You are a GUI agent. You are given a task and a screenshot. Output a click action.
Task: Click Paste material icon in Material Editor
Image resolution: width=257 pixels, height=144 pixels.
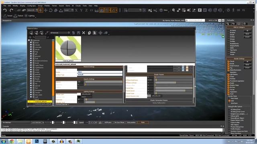[x=95, y=33]
